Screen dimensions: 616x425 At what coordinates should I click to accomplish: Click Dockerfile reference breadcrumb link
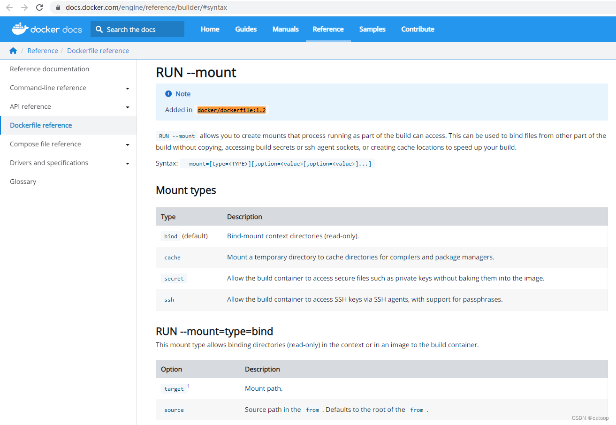click(x=98, y=51)
